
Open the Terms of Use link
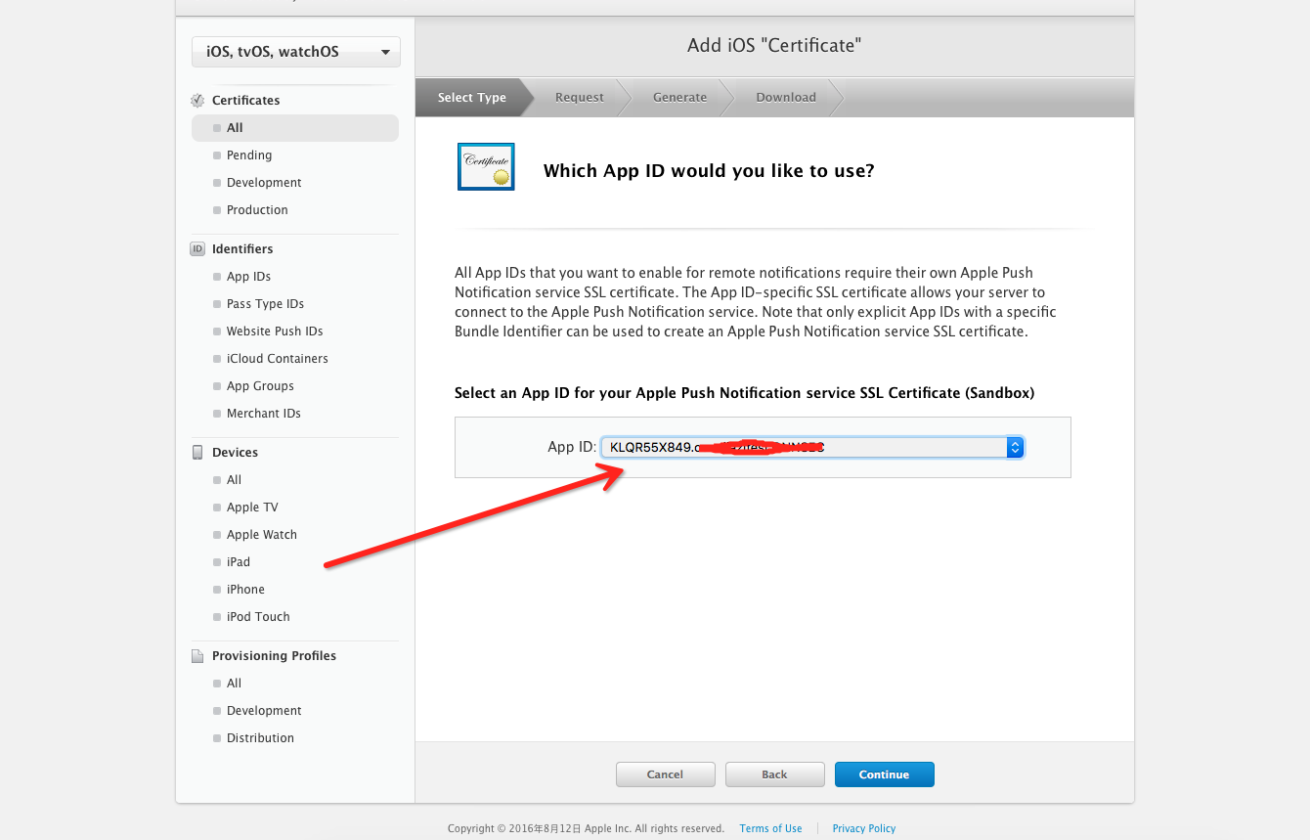coord(770,828)
